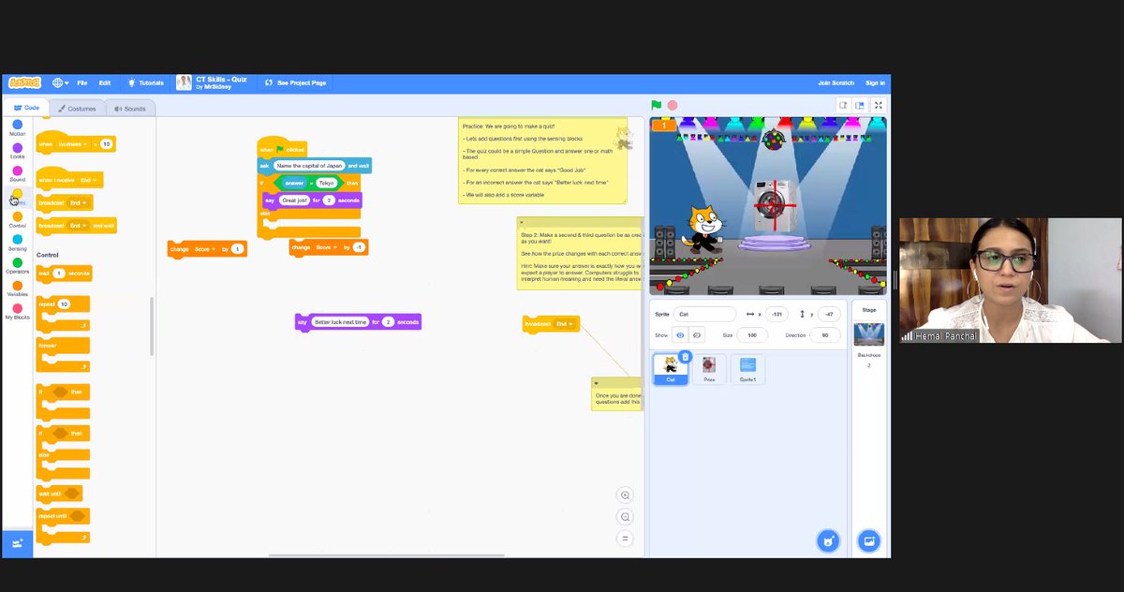Reset the workspace zoom
Viewport: 1124px width, 592px height.
click(x=625, y=538)
